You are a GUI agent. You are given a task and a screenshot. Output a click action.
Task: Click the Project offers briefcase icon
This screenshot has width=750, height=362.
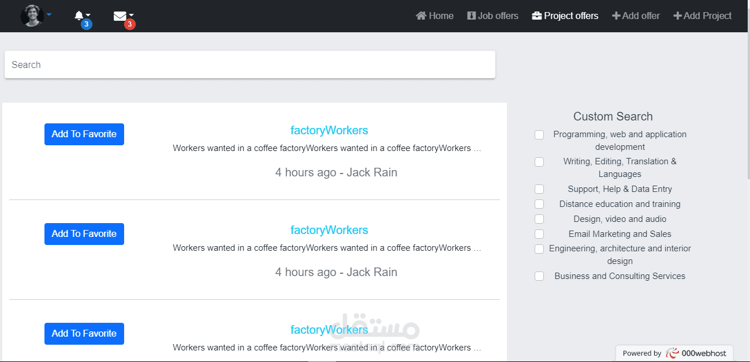click(537, 16)
